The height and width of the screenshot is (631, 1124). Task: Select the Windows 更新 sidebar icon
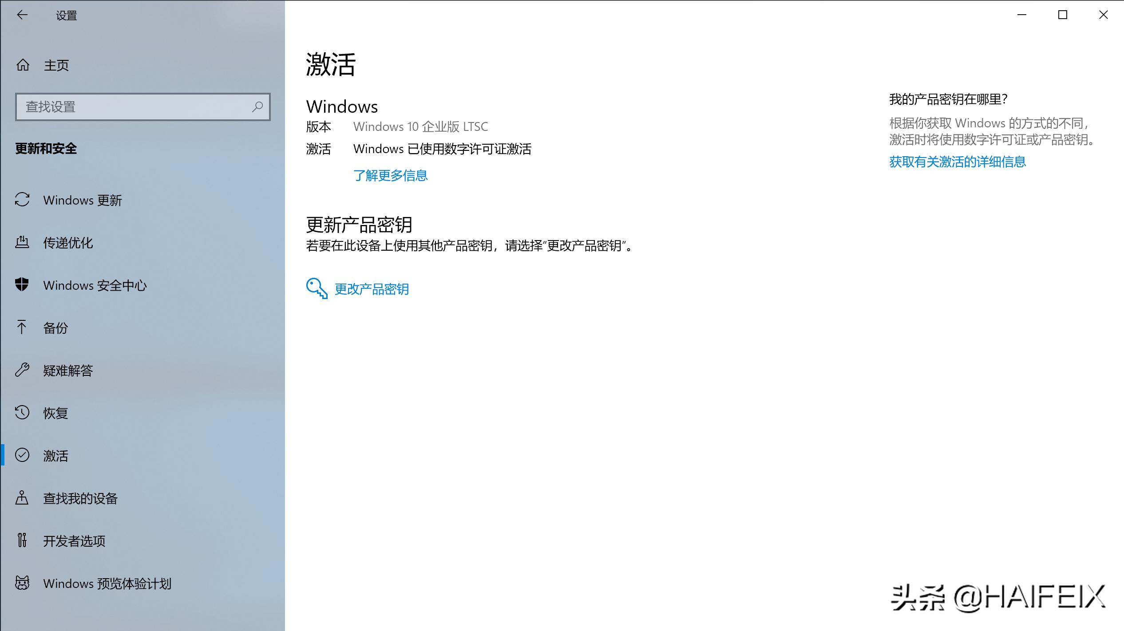click(22, 200)
